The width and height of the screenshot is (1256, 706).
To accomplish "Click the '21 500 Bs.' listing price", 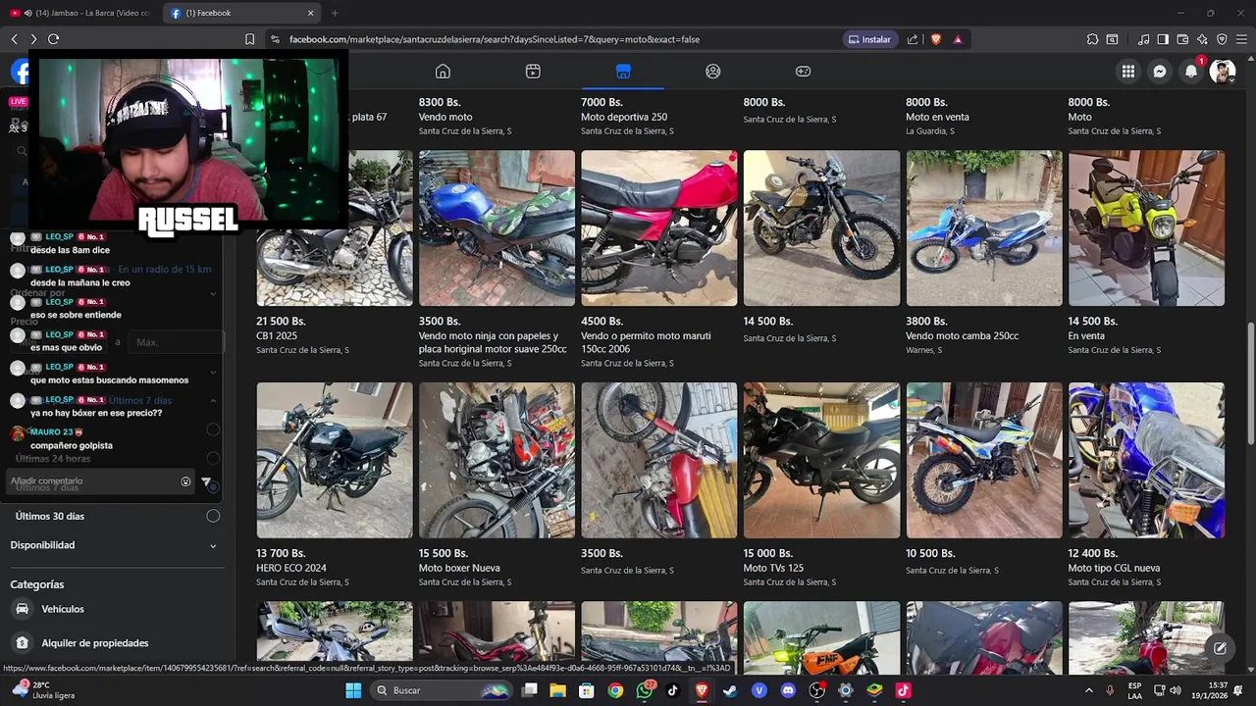I will (x=281, y=321).
